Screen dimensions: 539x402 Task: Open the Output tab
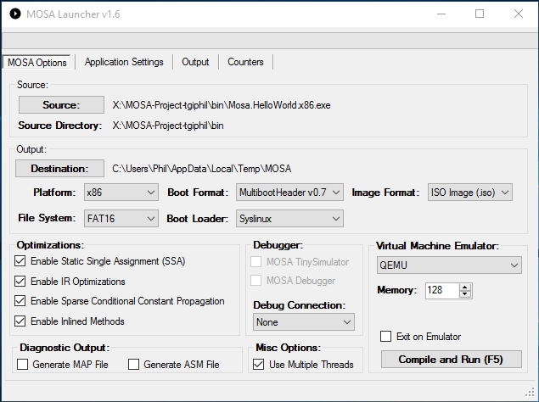click(195, 62)
